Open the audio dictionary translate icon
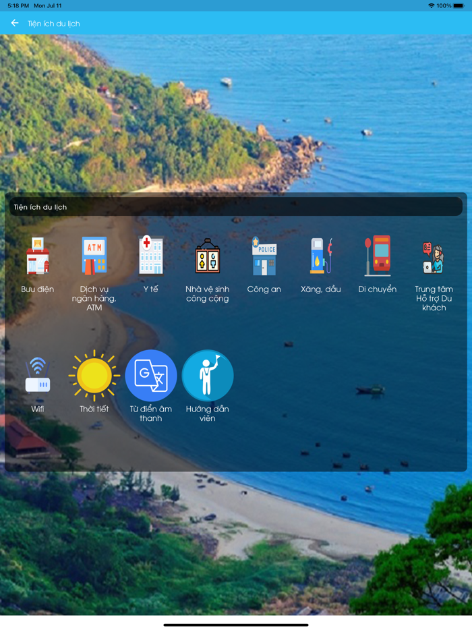 pos(151,376)
